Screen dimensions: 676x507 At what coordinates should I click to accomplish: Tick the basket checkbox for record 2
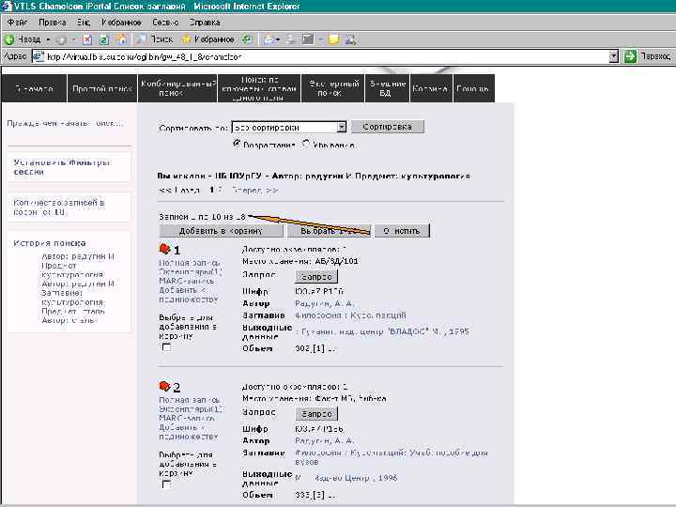click(x=166, y=484)
